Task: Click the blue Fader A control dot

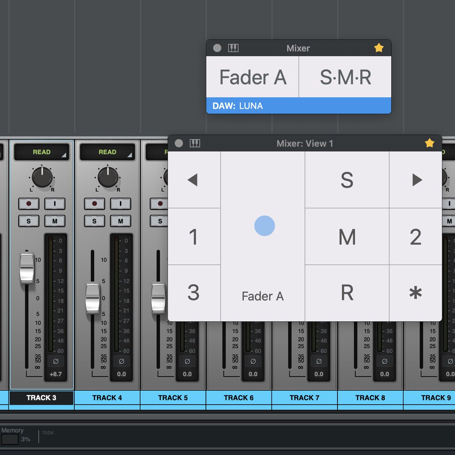Action: tap(265, 226)
